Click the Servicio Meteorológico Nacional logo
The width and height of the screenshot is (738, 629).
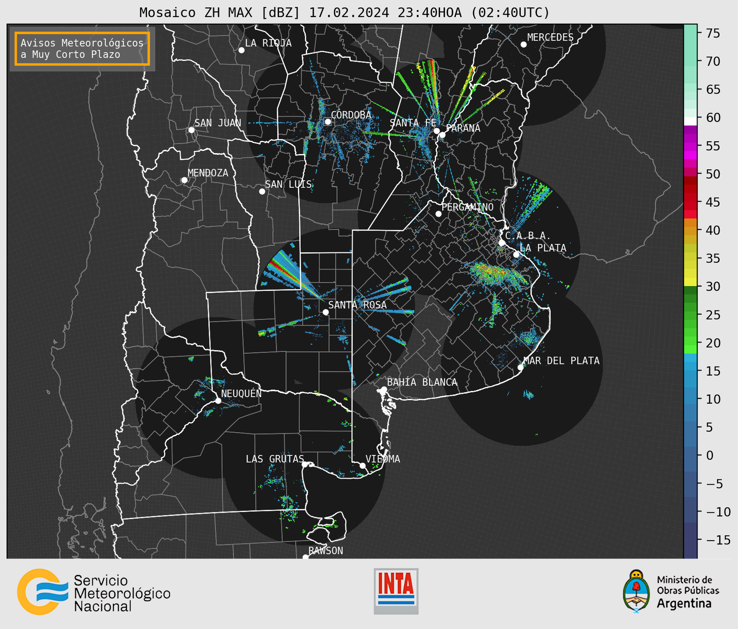[94, 592]
